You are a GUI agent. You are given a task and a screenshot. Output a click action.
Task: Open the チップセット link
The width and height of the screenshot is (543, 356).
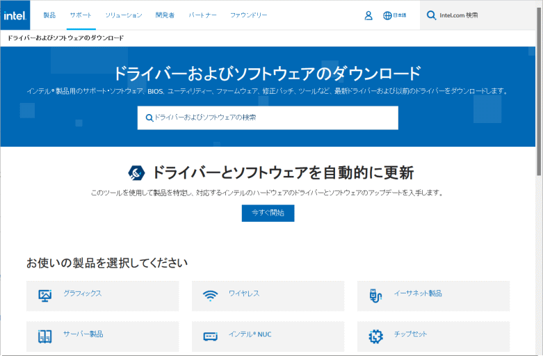pos(410,334)
